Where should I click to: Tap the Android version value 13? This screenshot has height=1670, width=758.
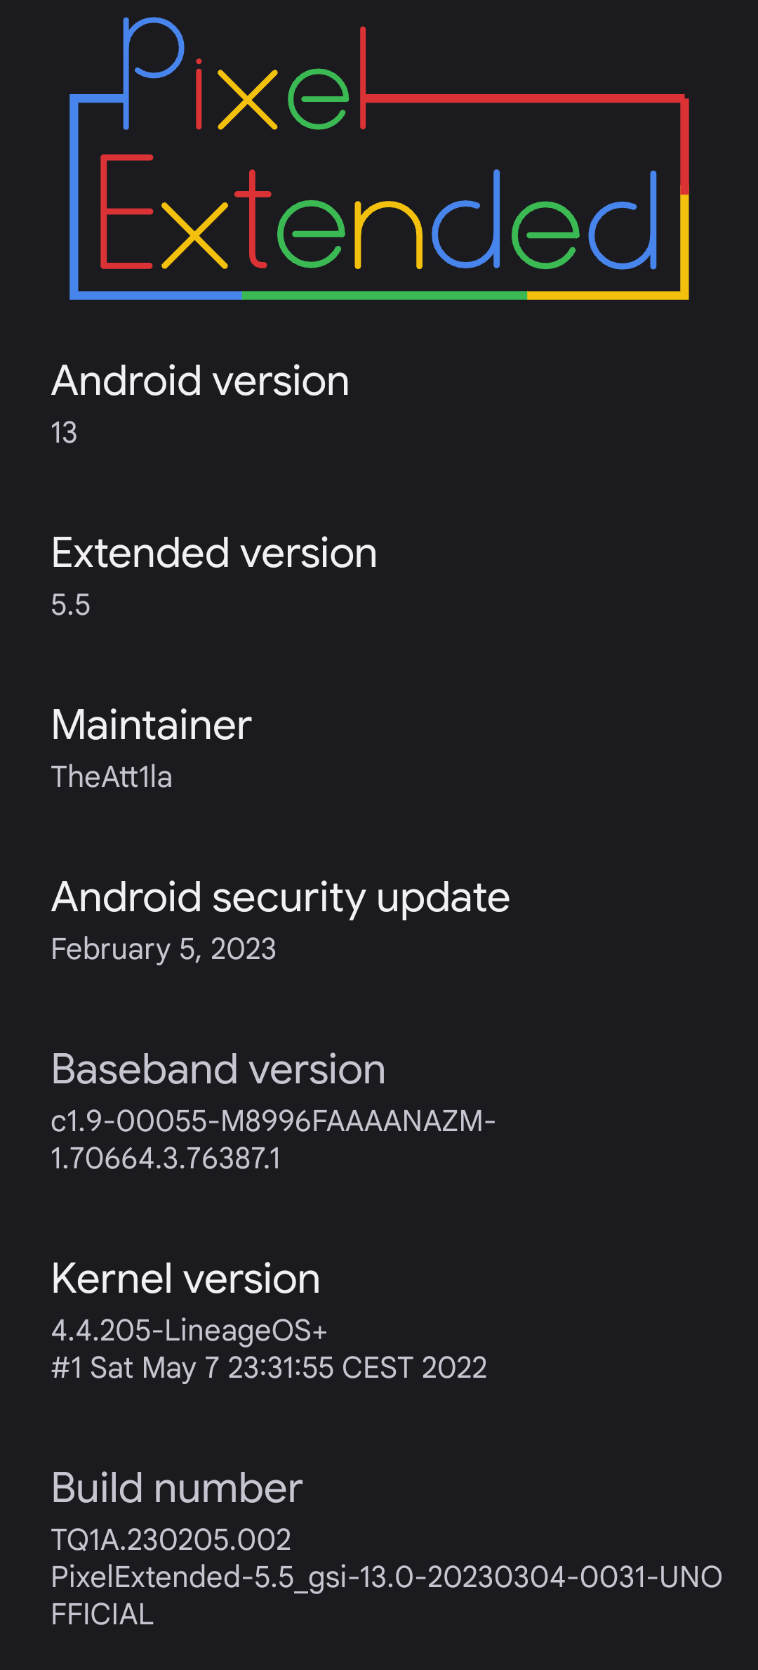pyautogui.click(x=64, y=433)
